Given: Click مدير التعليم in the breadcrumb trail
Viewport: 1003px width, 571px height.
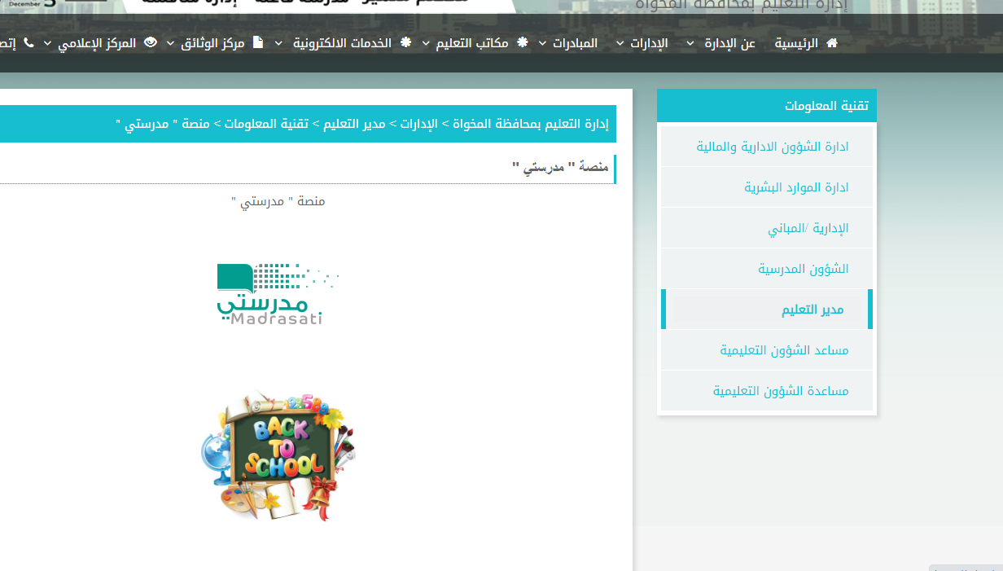Looking at the screenshot, I should pyautogui.click(x=354, y=124).
